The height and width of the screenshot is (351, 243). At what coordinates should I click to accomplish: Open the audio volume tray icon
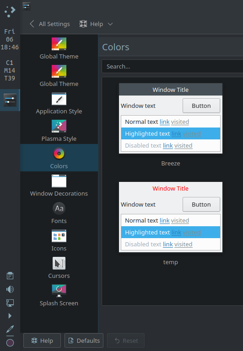10,289
